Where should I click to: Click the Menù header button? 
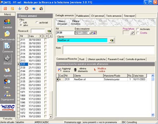pyautogui.click(x=8, y=14)
